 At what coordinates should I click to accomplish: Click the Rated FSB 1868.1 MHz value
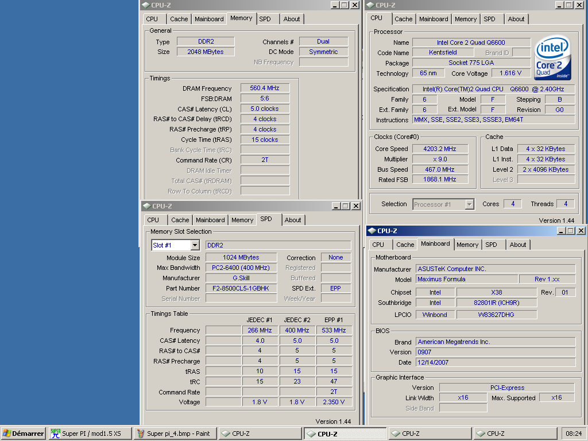pyautogui.click(x=440, y=179)
